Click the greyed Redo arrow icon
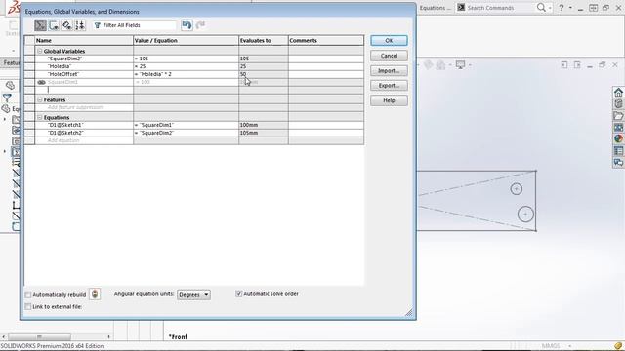Viewport: 625px width, 351px height. pyautogui.click(x=200, y=25)
